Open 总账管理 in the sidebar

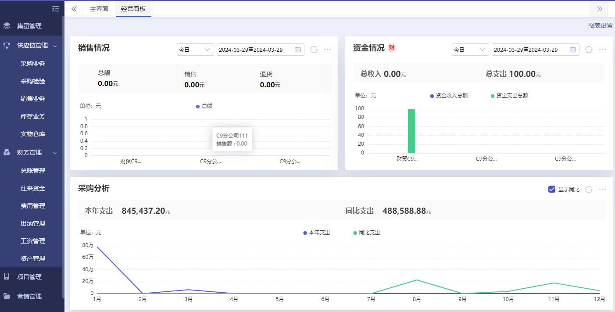(33, 171)
